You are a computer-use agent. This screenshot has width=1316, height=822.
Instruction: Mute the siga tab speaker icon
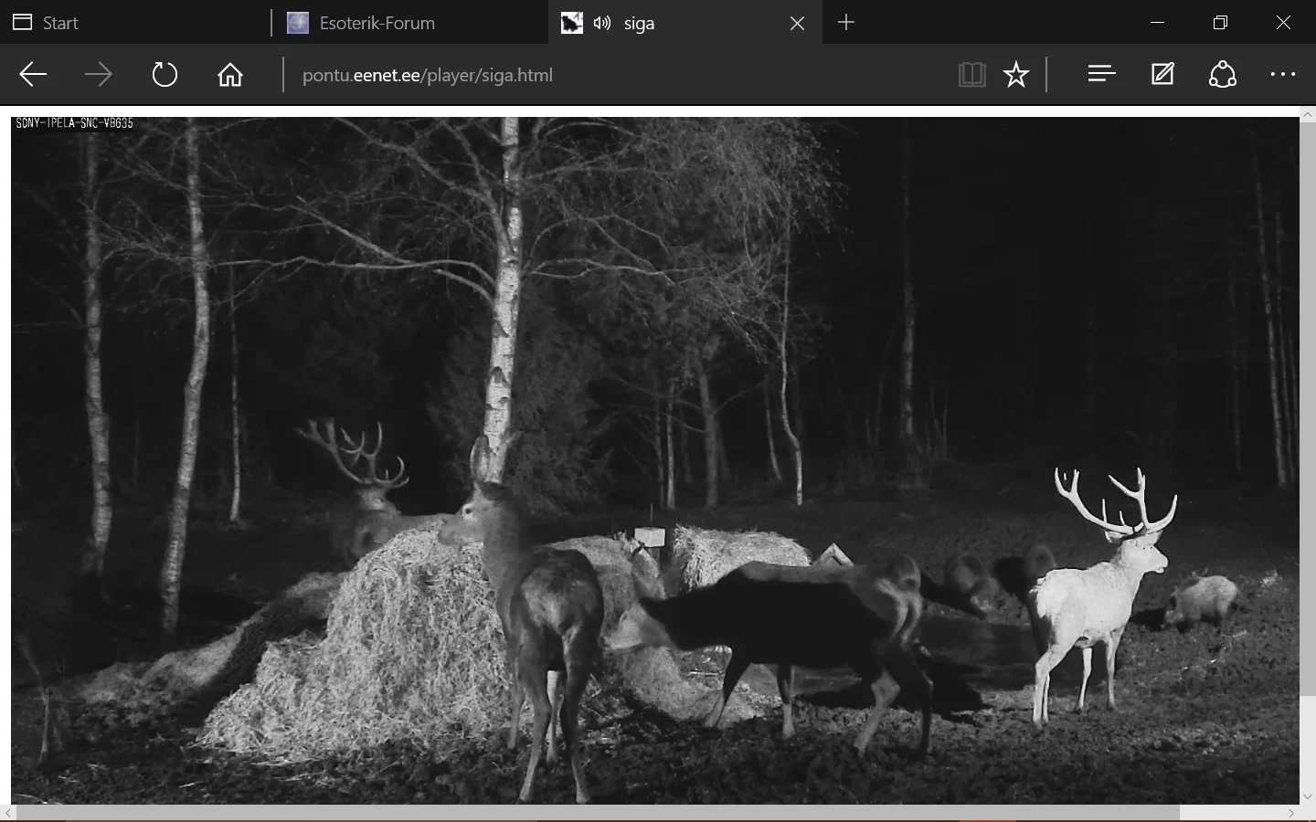coord(601,23)
